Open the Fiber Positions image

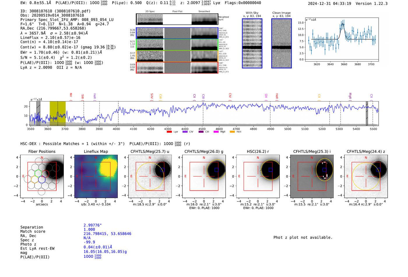(x=42, y=176)
